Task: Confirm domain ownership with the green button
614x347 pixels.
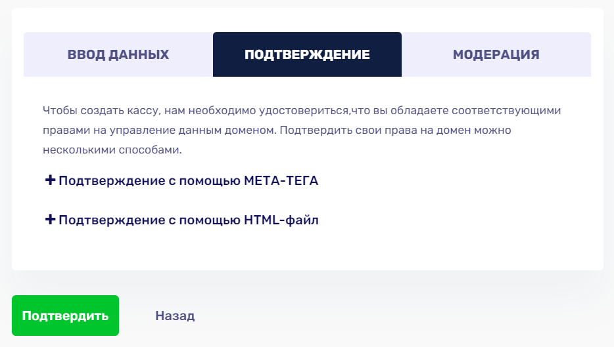Action: tap(65, 316)
